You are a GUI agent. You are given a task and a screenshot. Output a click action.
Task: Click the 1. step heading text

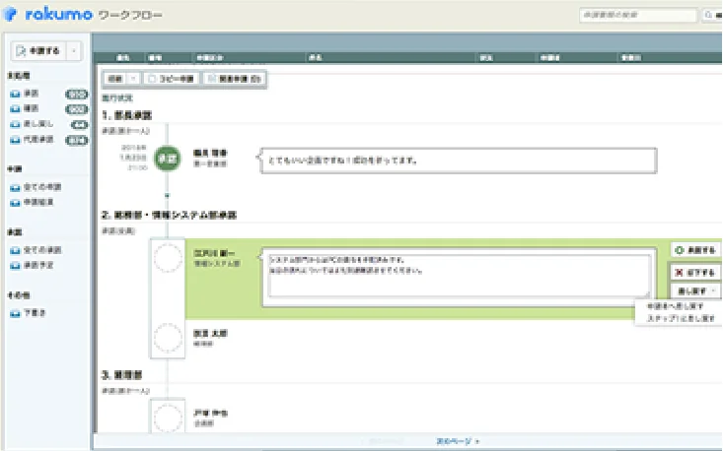pyautogui.click(x=127, y=115)
